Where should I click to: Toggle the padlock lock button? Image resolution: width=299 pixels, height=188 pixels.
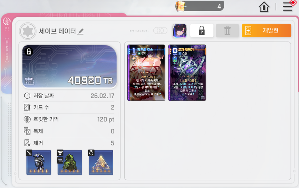click(202, 31)
